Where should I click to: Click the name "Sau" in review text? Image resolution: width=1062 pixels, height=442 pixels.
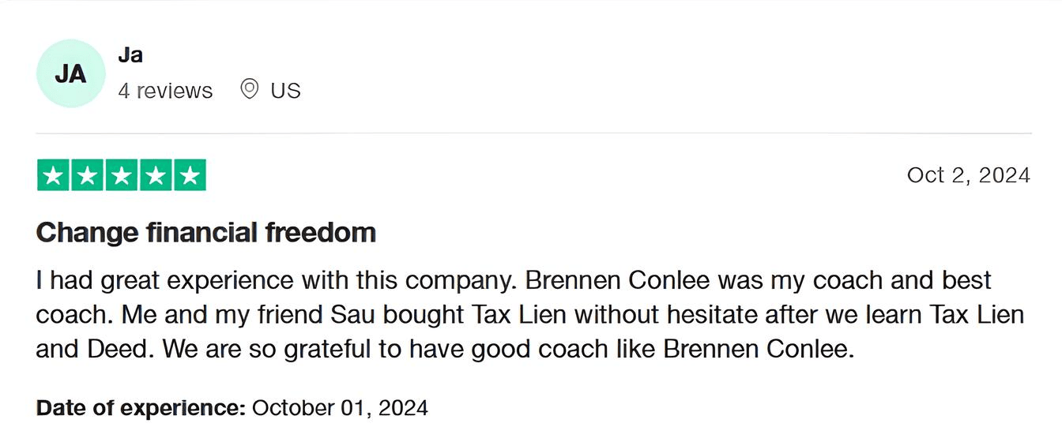(x=351, y=315)
